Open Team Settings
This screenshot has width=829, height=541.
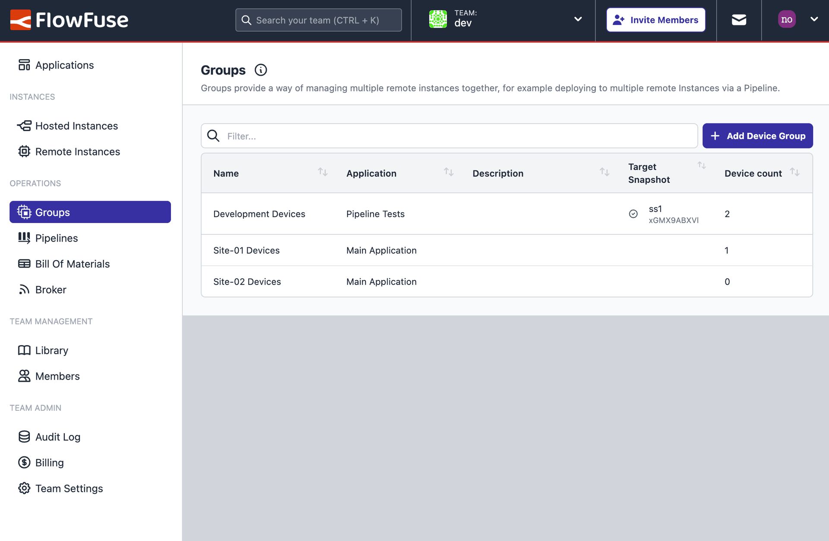click(x=69, y=488)
